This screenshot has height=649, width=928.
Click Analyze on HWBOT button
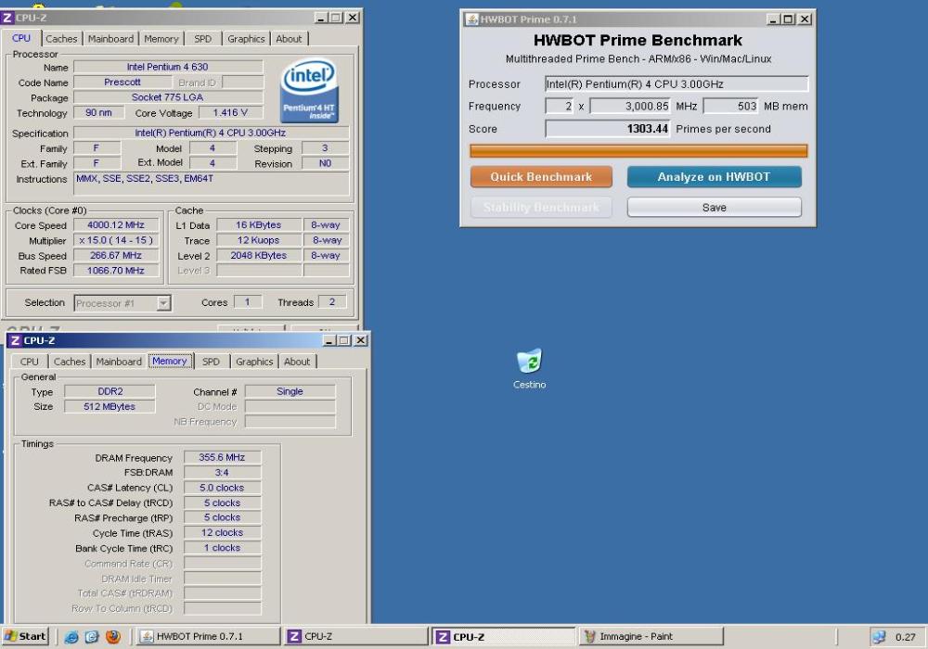(714, 177)
